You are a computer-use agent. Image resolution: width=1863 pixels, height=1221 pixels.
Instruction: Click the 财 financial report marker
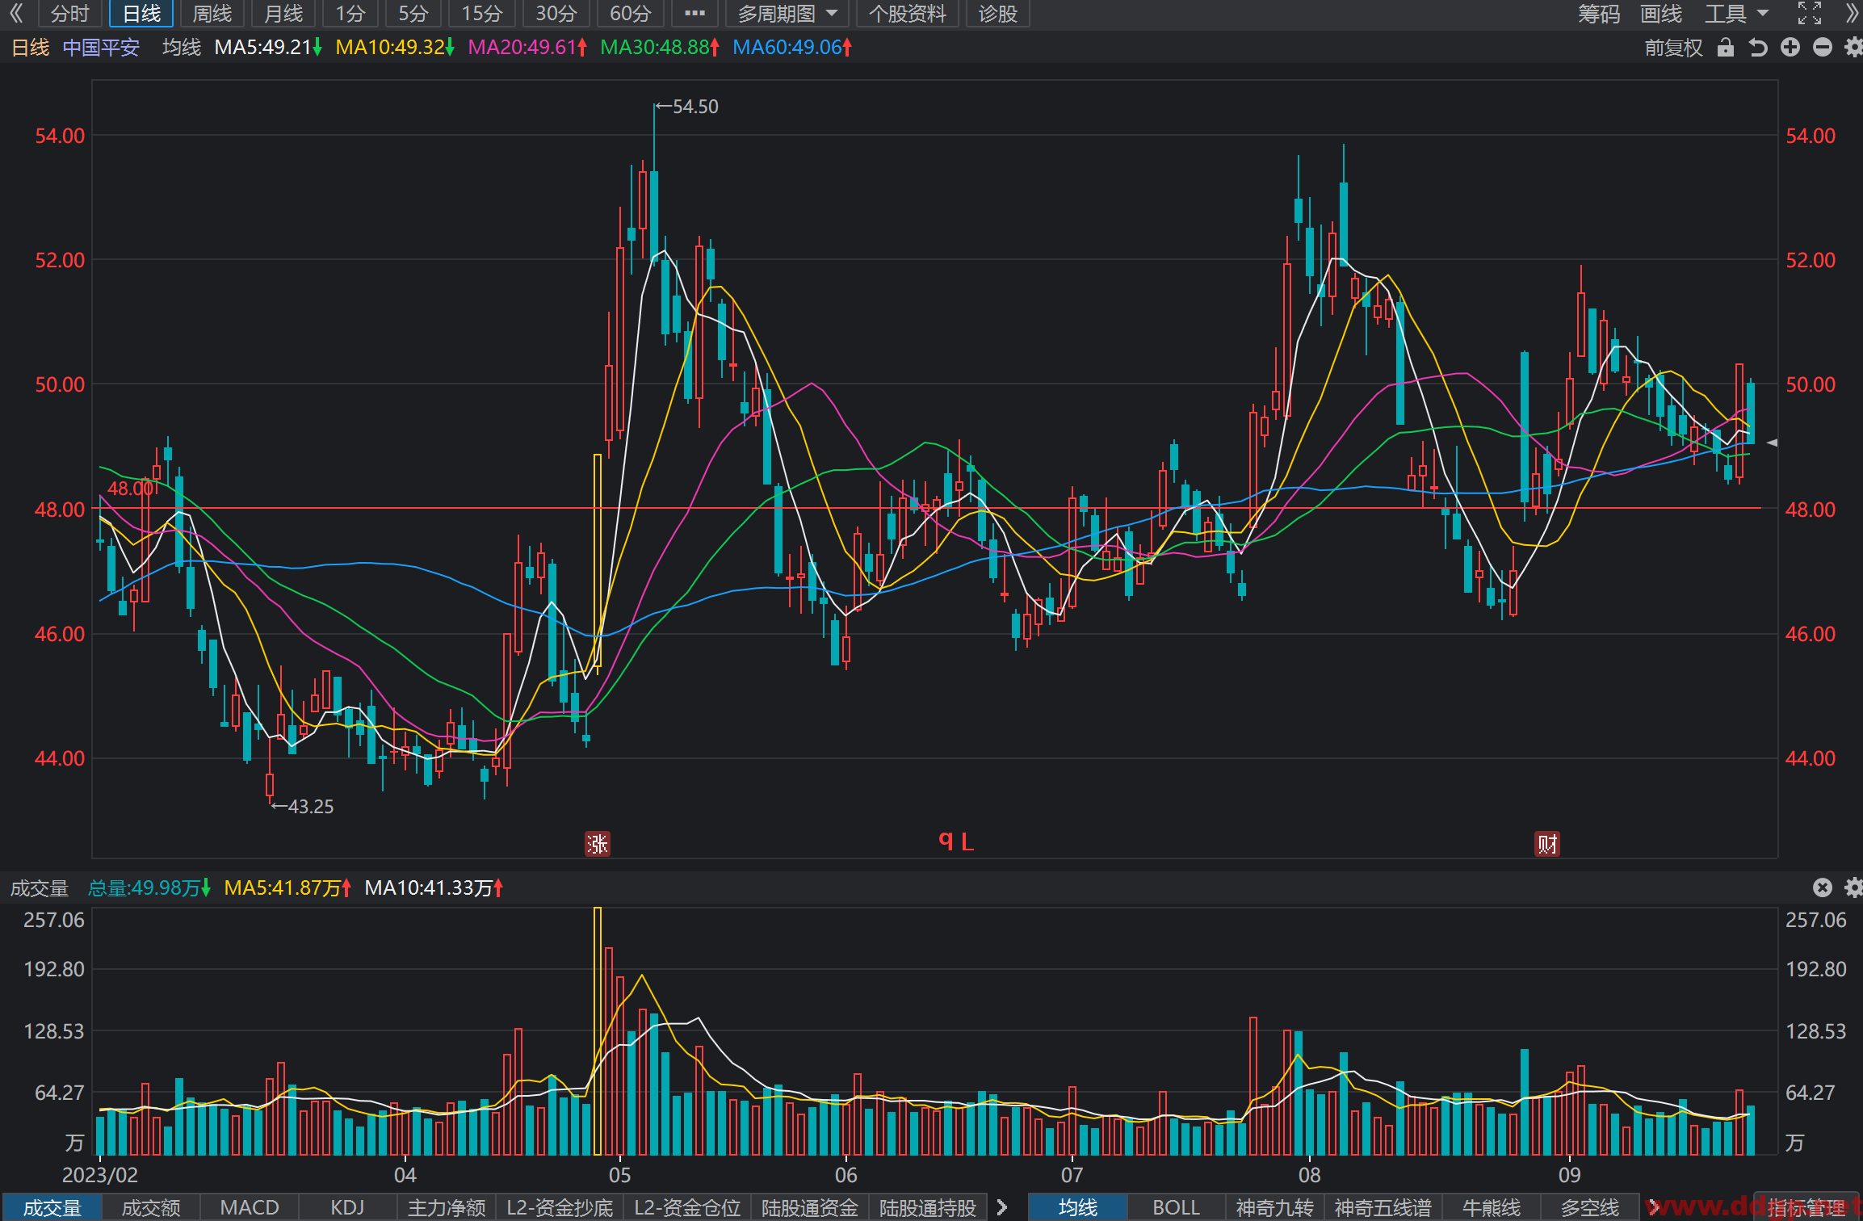[1547, 844]
